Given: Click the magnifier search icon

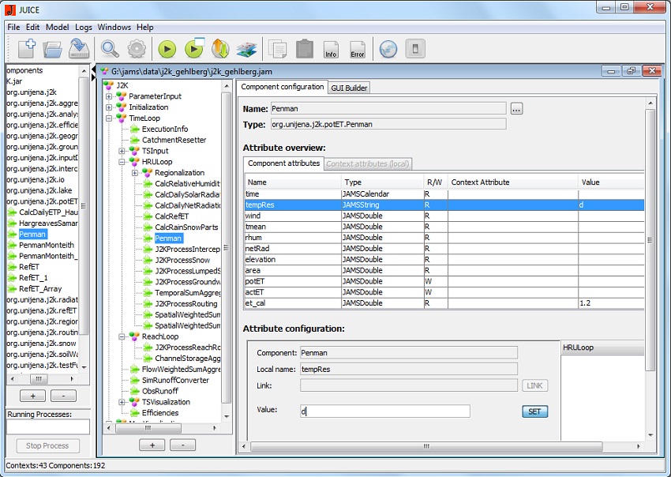Looking at the screenshot, I should point(110,49).
